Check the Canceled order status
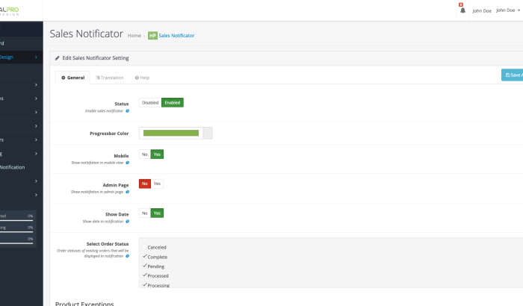 pos(145,247)
